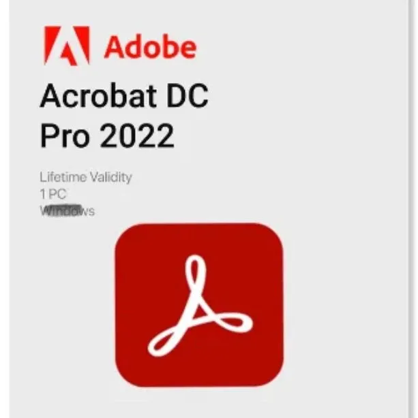Click the '2022' year text
Screen dimensions: 418x418
tap(137, 135)
